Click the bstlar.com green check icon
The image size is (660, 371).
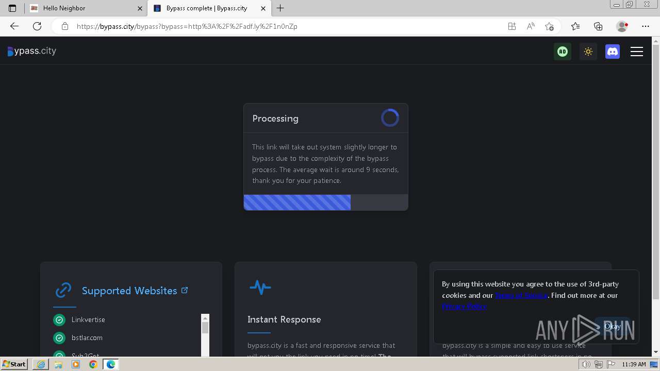[x=59, y=338]
